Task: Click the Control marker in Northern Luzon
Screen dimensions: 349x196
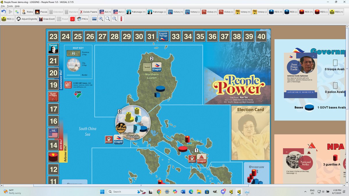Action: pos(157,67)
